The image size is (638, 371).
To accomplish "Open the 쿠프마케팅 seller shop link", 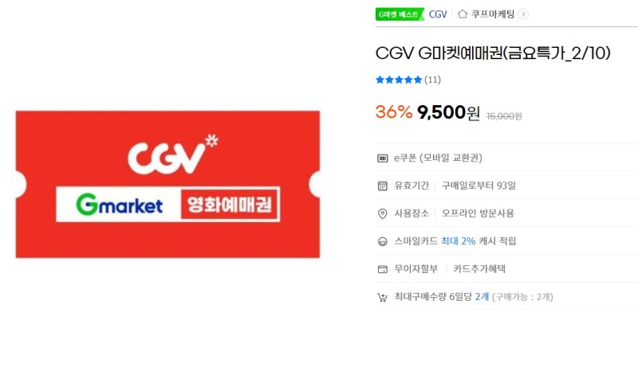I will (x=493, y=14).
